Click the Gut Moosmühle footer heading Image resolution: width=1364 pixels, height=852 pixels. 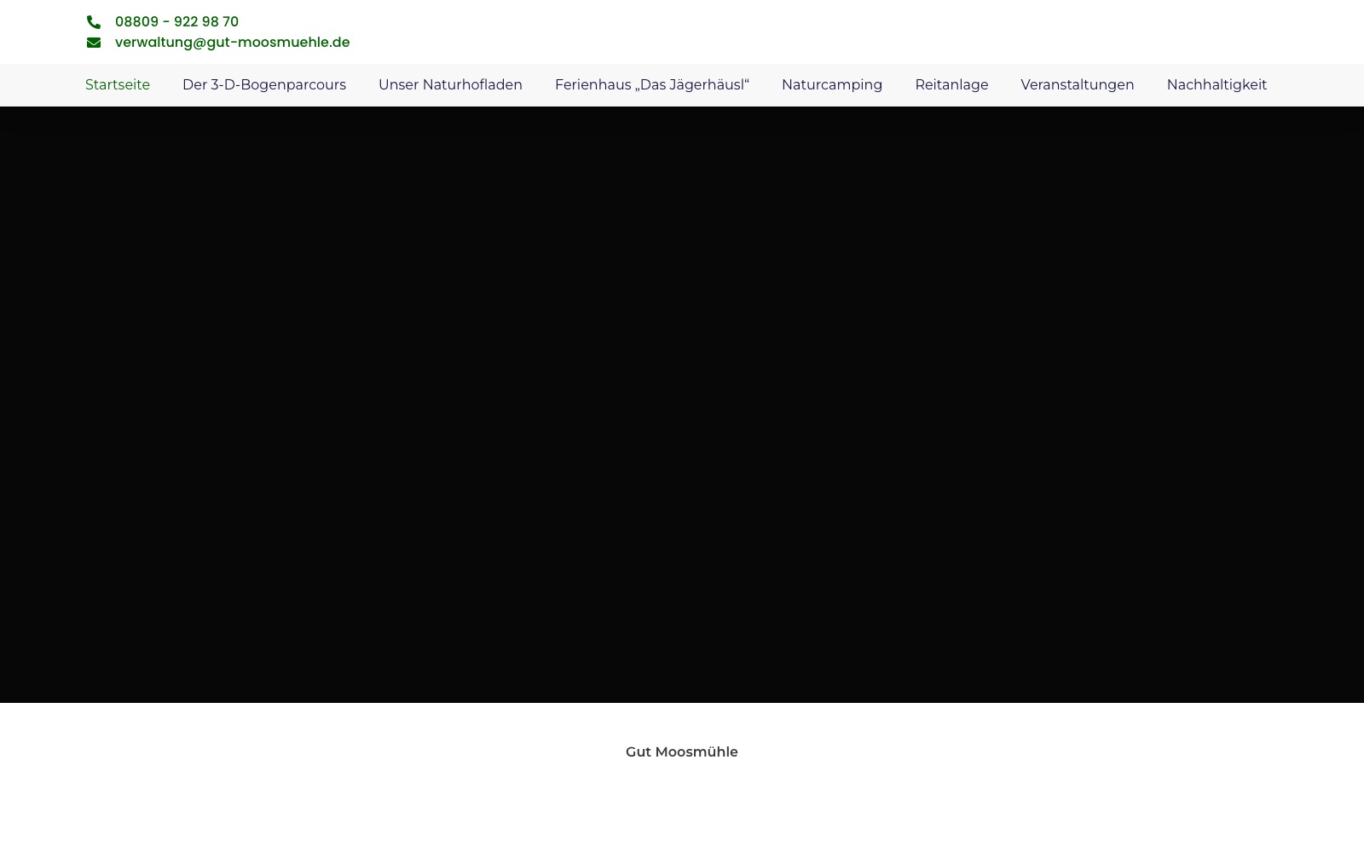pyautogui.click(x=681, y=751)
